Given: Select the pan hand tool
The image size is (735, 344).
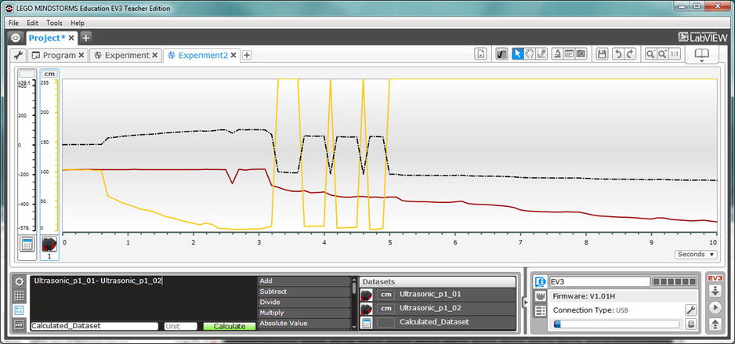Looking at the screenshot, I should coord(529,54).
